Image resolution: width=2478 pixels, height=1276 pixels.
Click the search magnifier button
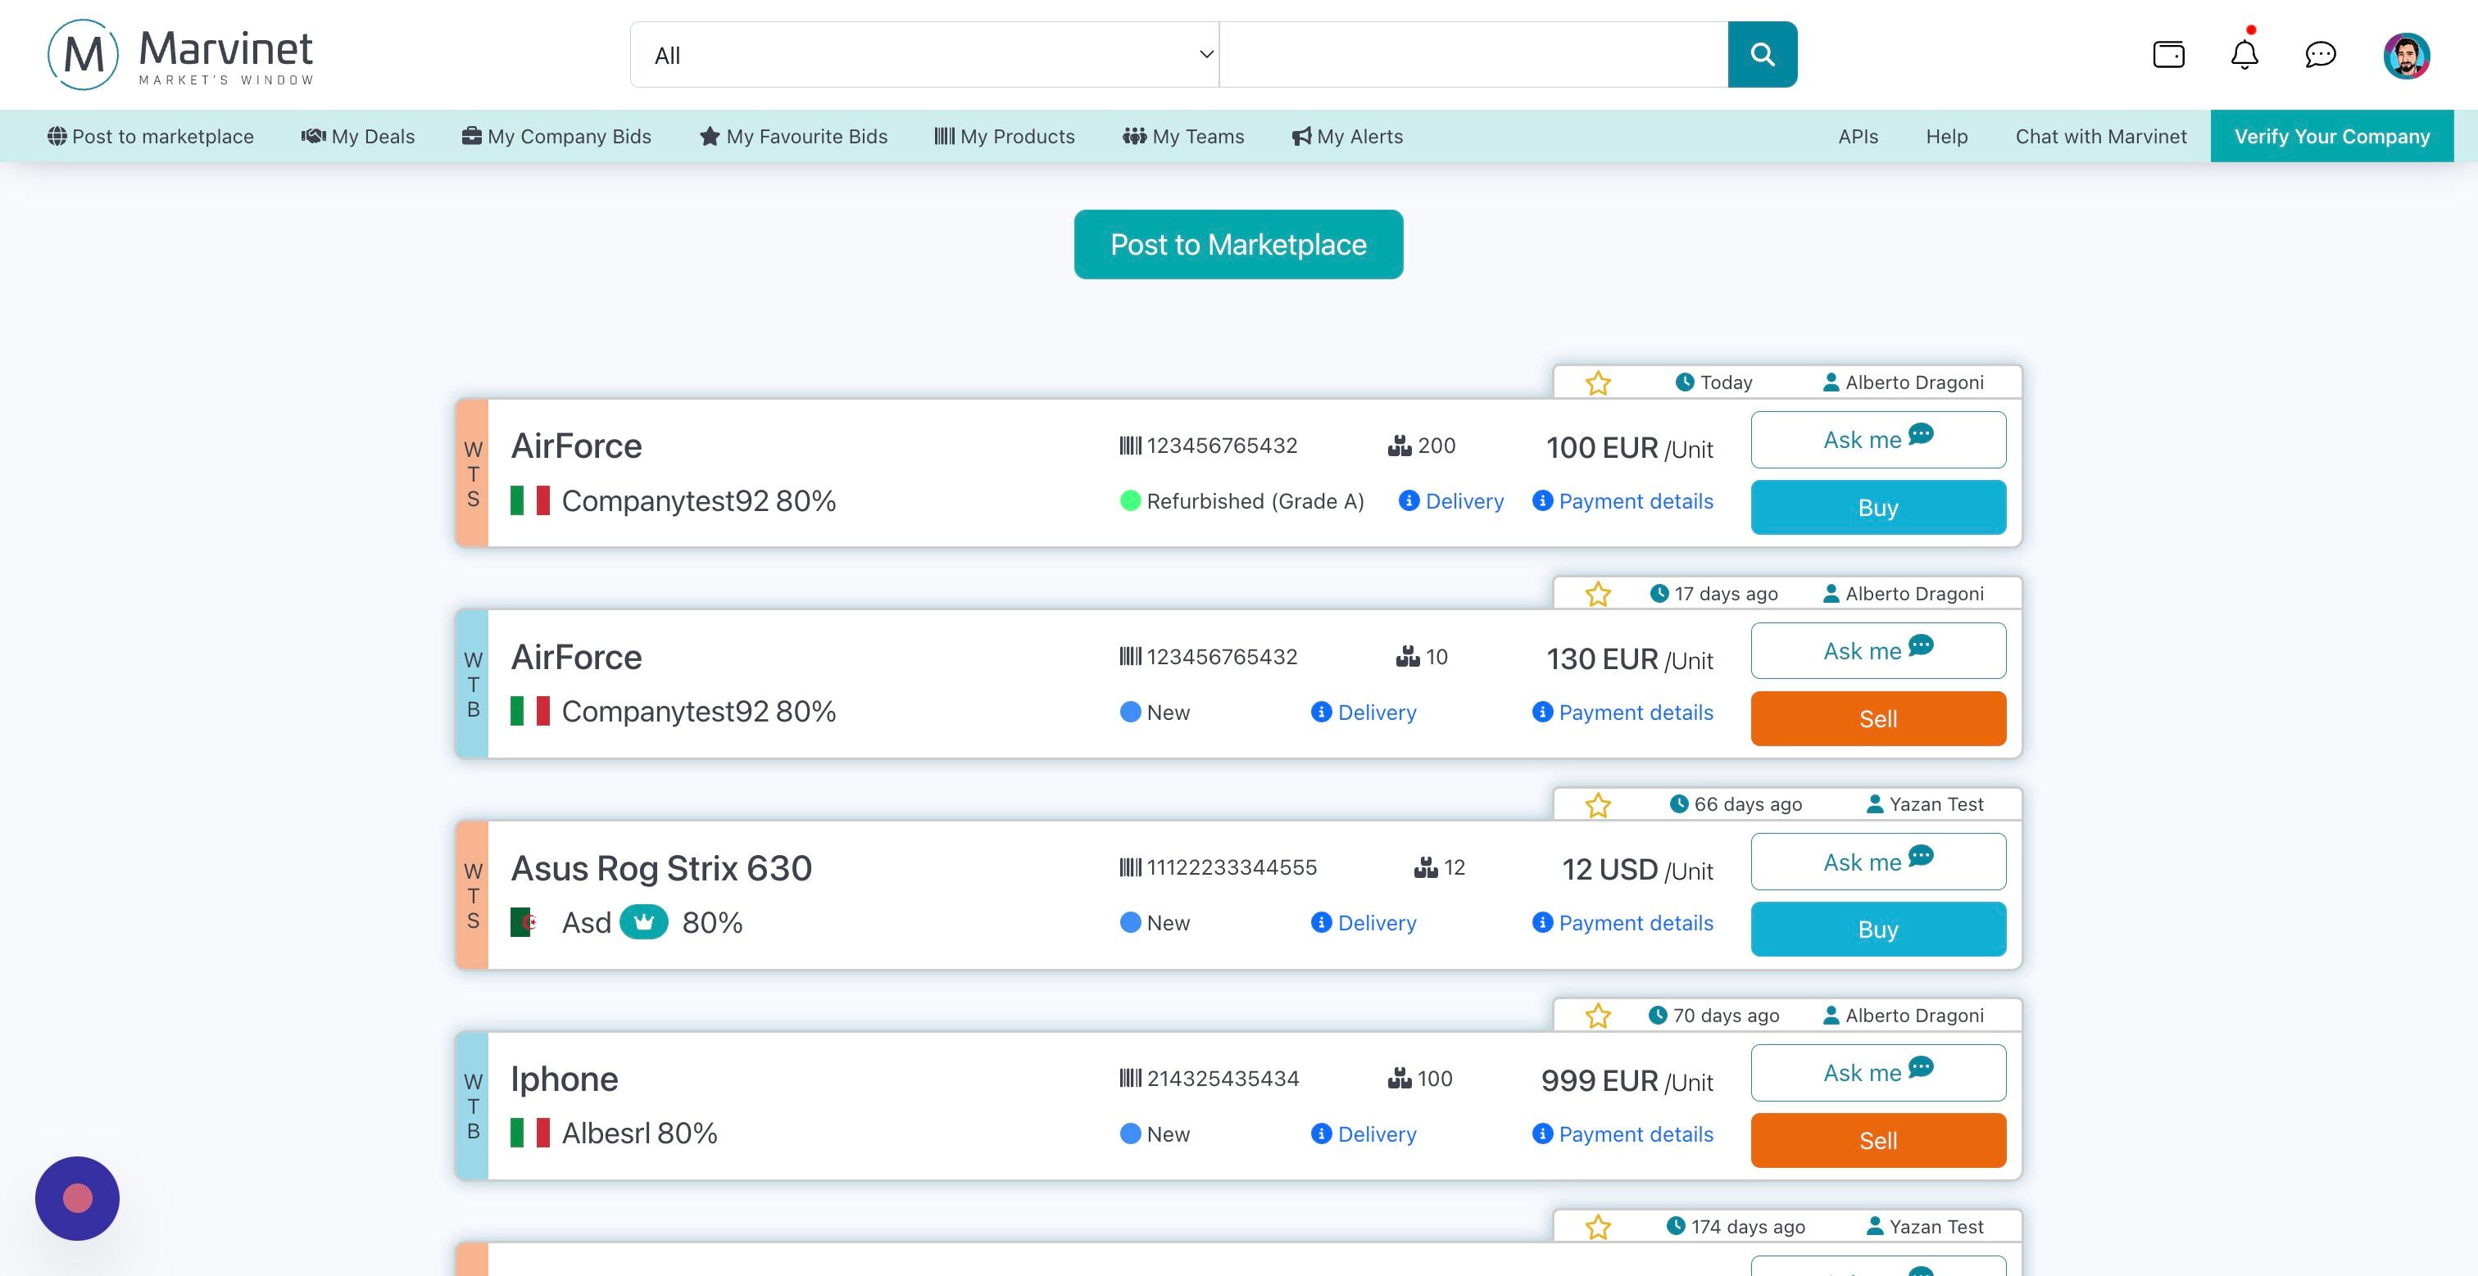click(x=1763, y=55)
